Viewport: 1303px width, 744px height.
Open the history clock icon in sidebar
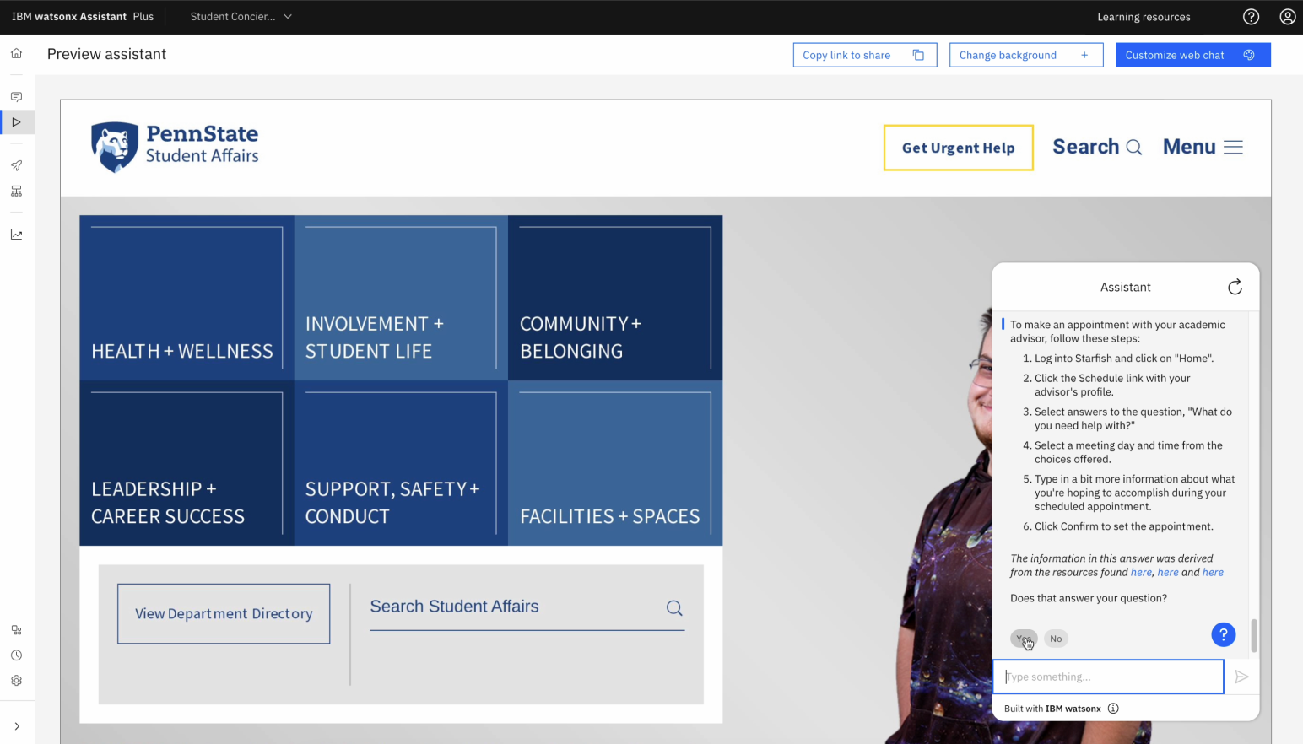coord(16,655)
